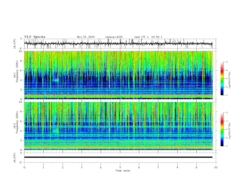Click the upper colorbar beside ch.1
This screenshot has width=243, height=188.
(222, 79)
